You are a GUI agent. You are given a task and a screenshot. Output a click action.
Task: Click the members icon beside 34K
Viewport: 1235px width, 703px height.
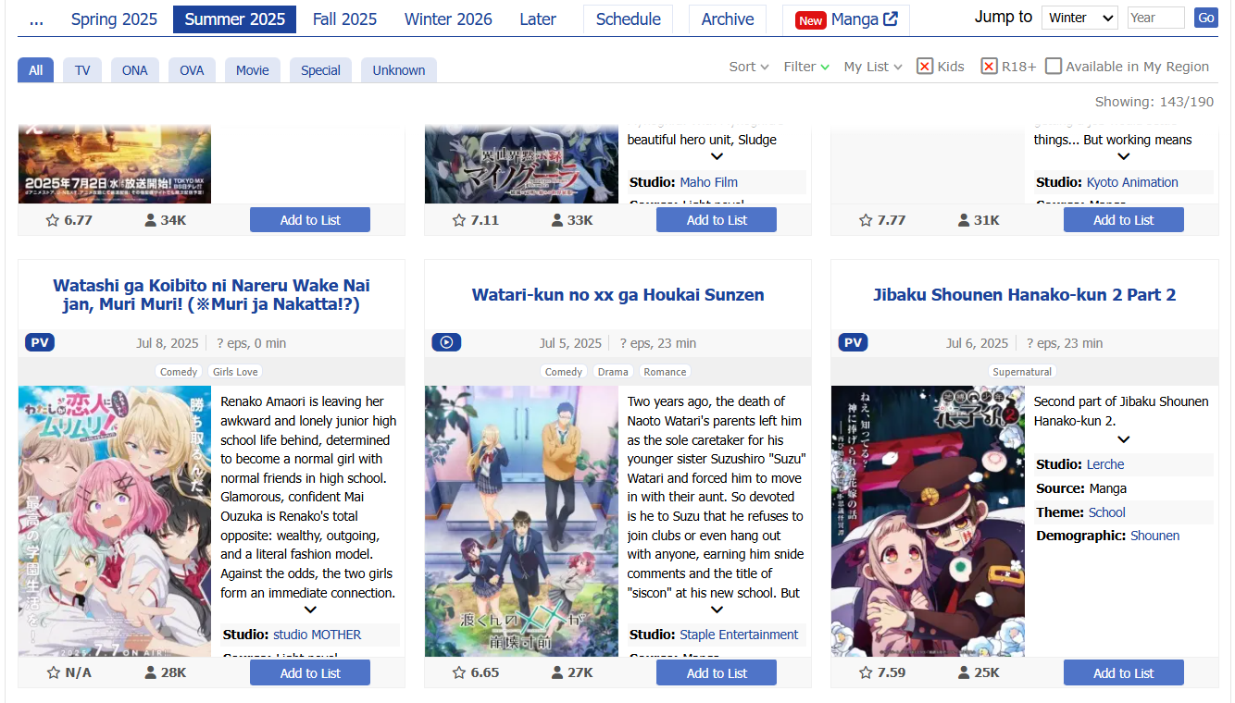150,220
